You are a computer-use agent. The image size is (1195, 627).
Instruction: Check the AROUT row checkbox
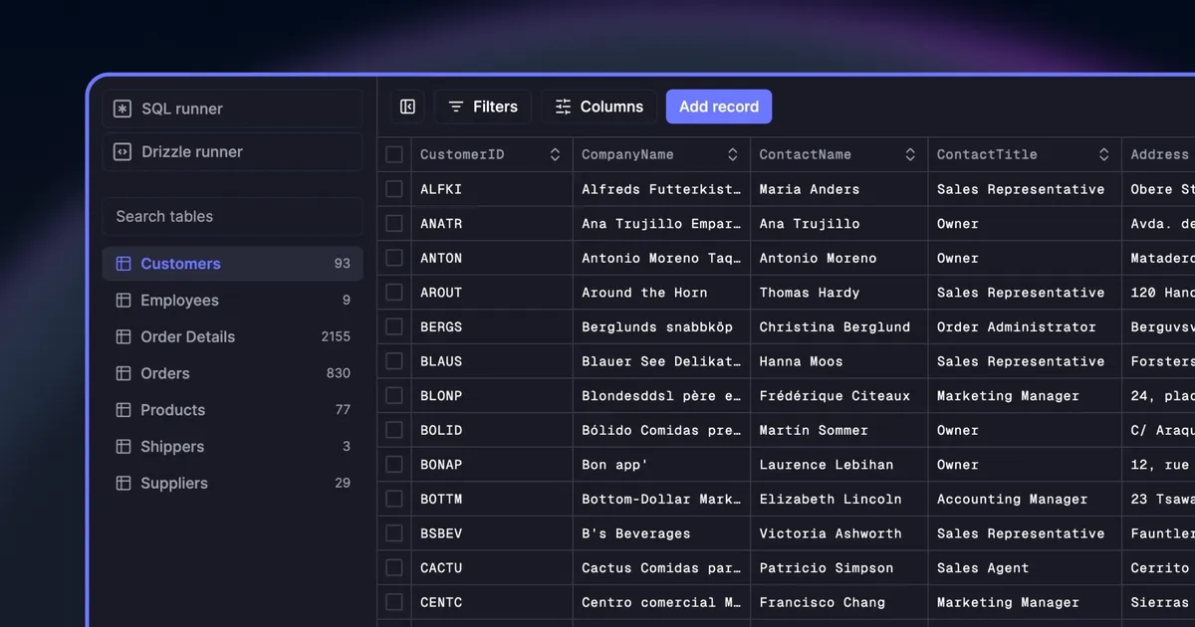point(394,293)
